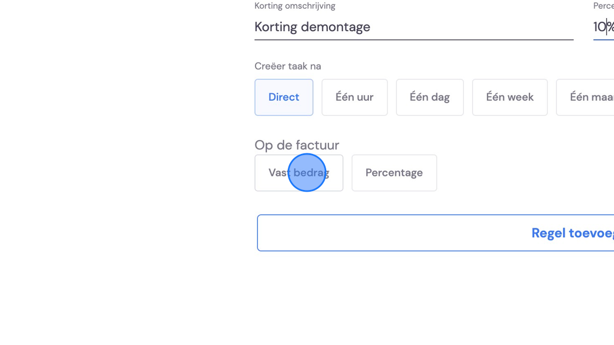Click into the 10% percentage field
614x345 pixels.
pyautogui.click(x=604, y=27)
